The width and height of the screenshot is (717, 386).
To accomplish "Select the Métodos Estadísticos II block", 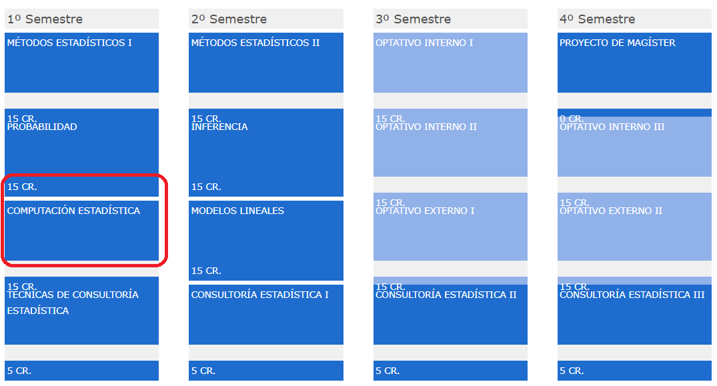I will (x=265, y=63).
